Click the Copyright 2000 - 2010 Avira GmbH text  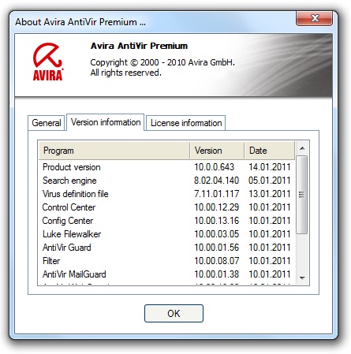[x=162, y=62]
